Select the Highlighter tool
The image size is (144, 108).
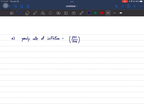click(35, 13)
